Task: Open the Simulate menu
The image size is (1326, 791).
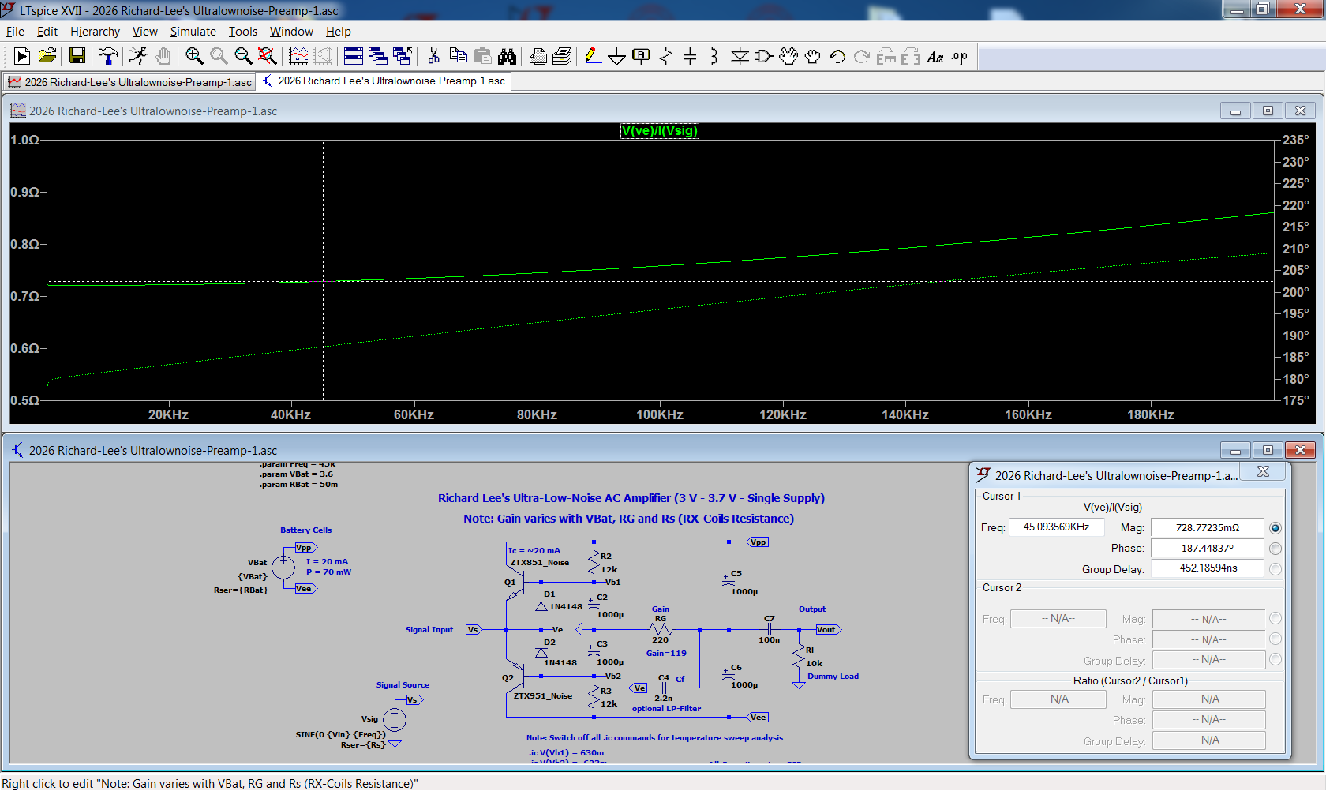Action: 193,32
